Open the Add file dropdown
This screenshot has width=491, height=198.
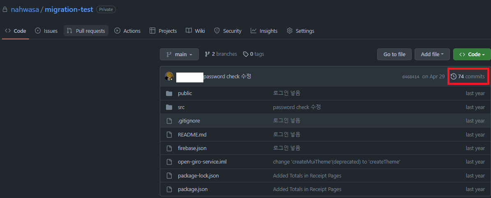(x=432, y=55)
